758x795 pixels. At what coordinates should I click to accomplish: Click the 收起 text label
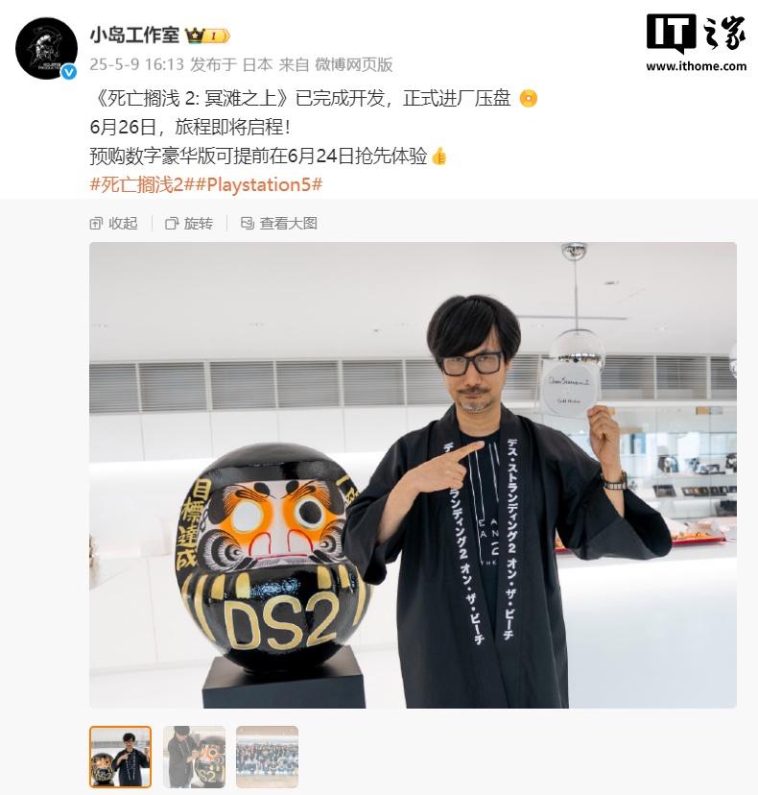(x=123, y=224)
